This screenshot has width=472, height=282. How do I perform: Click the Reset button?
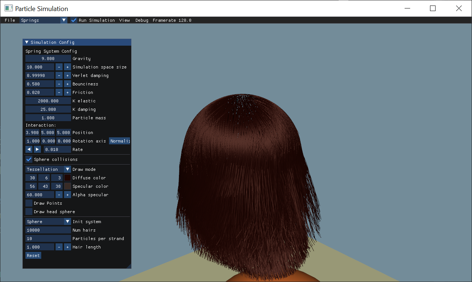(x=33, y=255)
